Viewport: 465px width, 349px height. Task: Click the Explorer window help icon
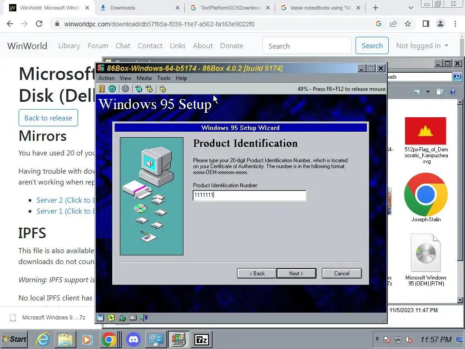453,92
